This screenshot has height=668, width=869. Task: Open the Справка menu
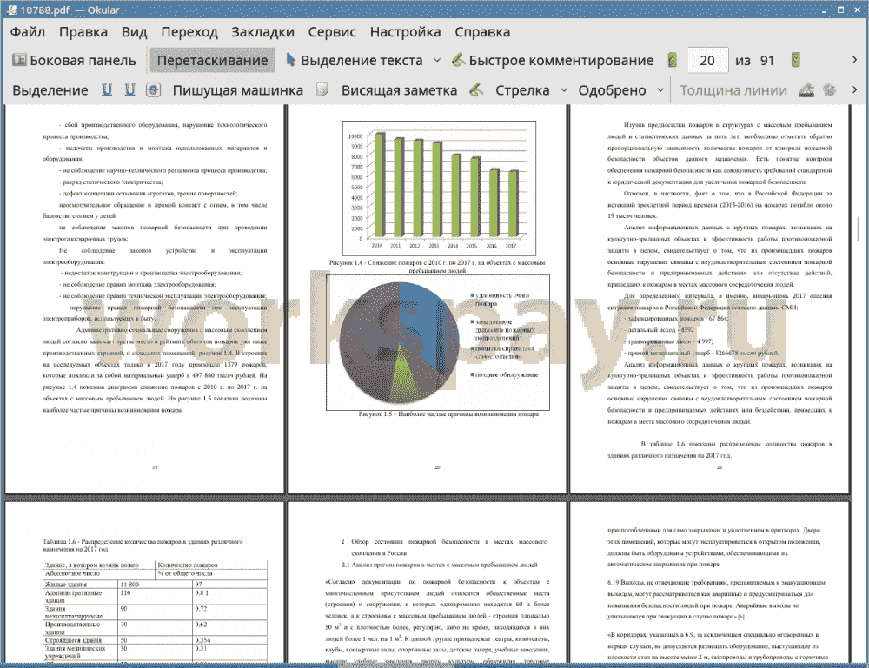[x=482, y=32]
